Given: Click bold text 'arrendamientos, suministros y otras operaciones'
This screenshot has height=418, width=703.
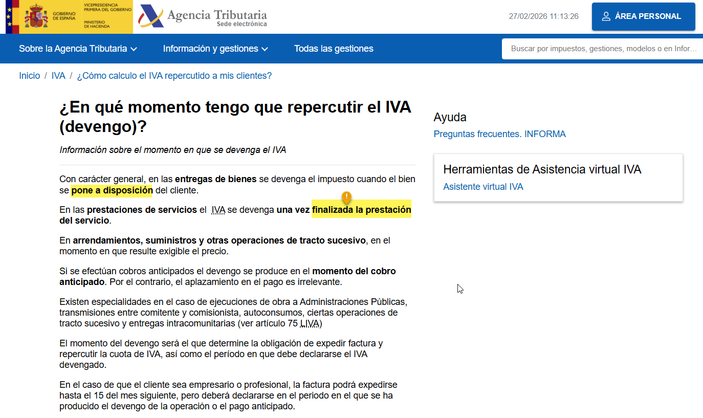Looking at the screenshot, I should click(x=219, y=240).
